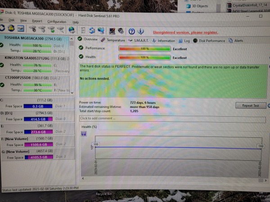The image size is (270, 202).
Task: Click the G: [New Volume] partition label
Action: tap(15, 152)
